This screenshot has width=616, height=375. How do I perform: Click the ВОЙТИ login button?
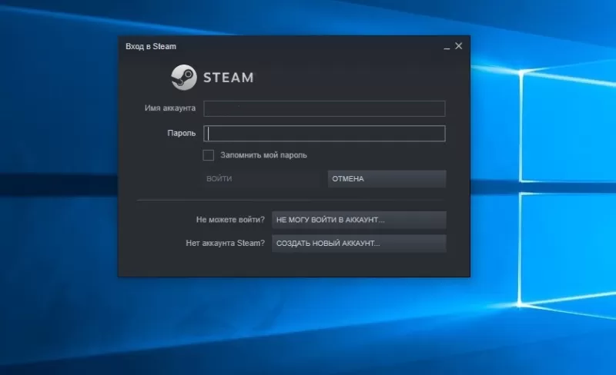pyautogui.click(x=262, y=179)
